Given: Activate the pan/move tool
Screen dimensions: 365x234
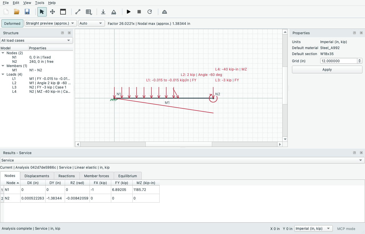Looking at the screenshot, I should (x=52, y=12).
